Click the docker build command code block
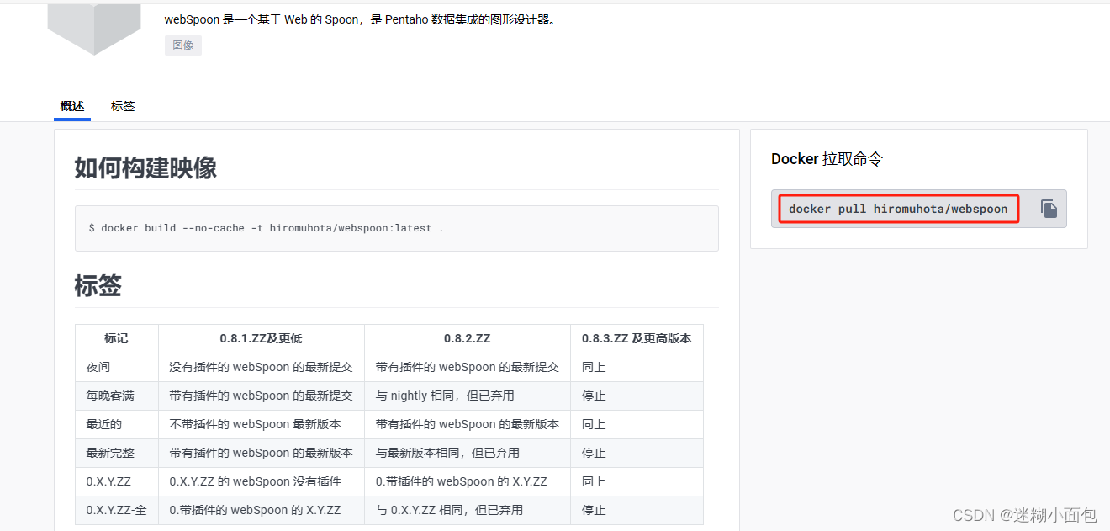The image size is (1110, 531). 397,228
